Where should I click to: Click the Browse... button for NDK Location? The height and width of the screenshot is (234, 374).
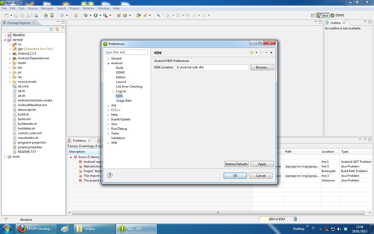coord(262,67)
